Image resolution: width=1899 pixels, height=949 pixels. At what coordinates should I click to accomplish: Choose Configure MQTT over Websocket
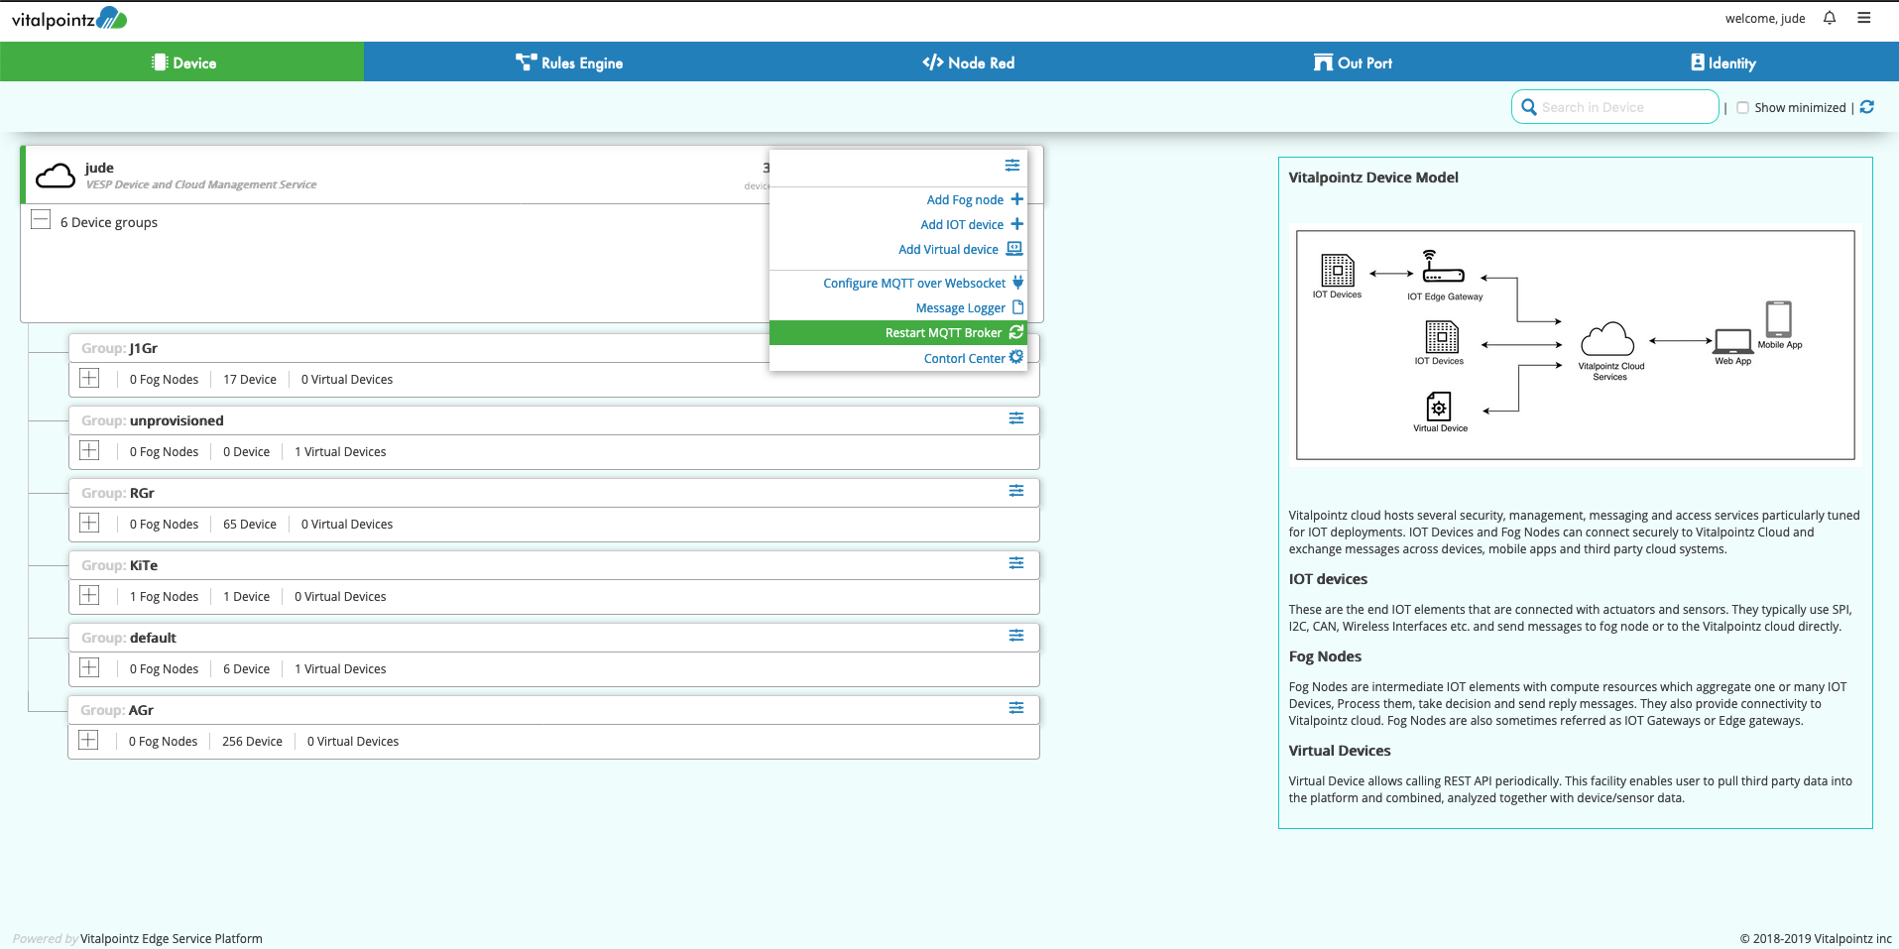pos(914,283)
